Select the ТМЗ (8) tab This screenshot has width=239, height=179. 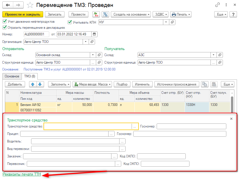[x=30, y=76]
